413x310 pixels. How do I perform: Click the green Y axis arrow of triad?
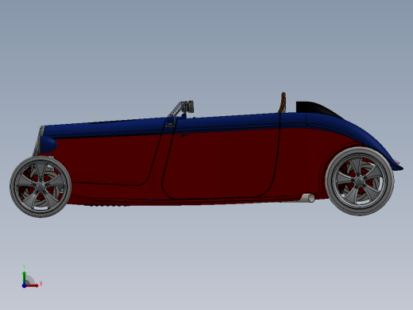tap(24, 277)
